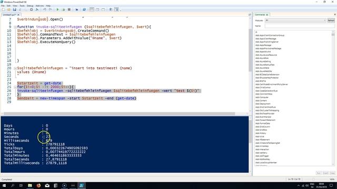The height and width of the screenshot is (189, 337).
Task: Run the script with the green play icon
Action: (x=57, y=9)
